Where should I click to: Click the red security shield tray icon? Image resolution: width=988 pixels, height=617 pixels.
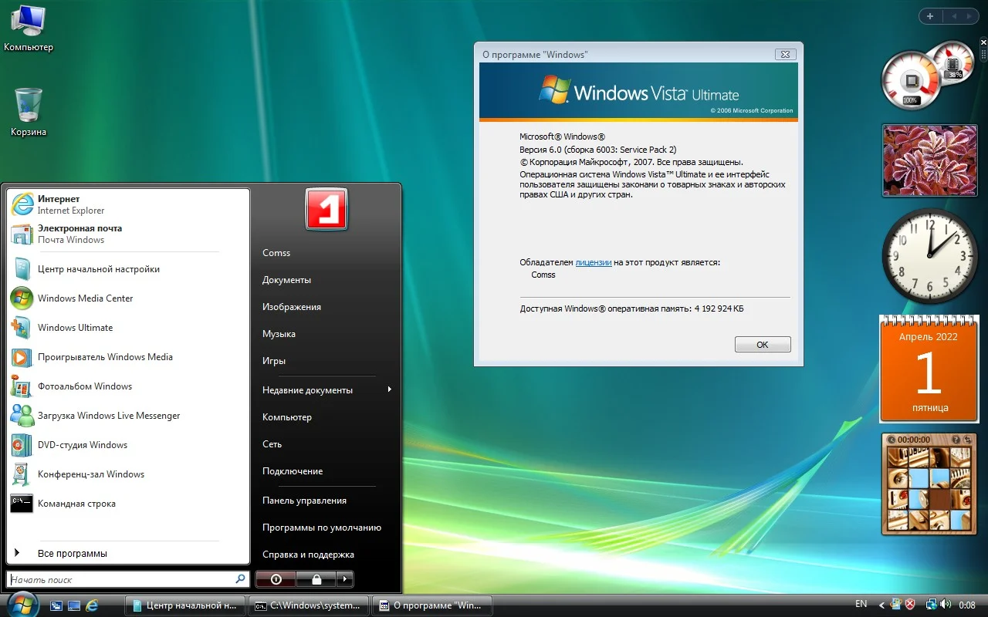[x=910, y=605]
